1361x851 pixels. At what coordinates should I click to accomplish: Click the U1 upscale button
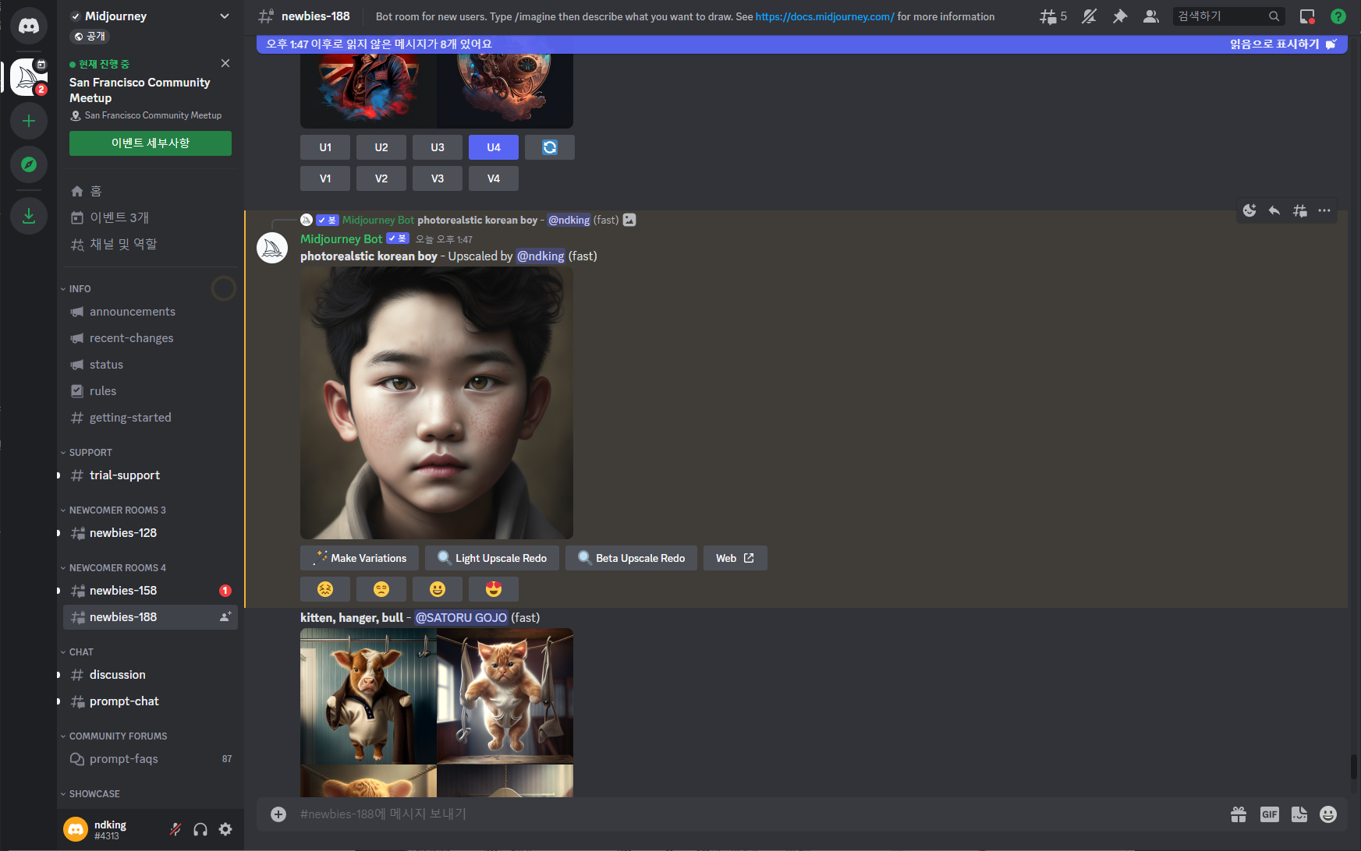325,147
